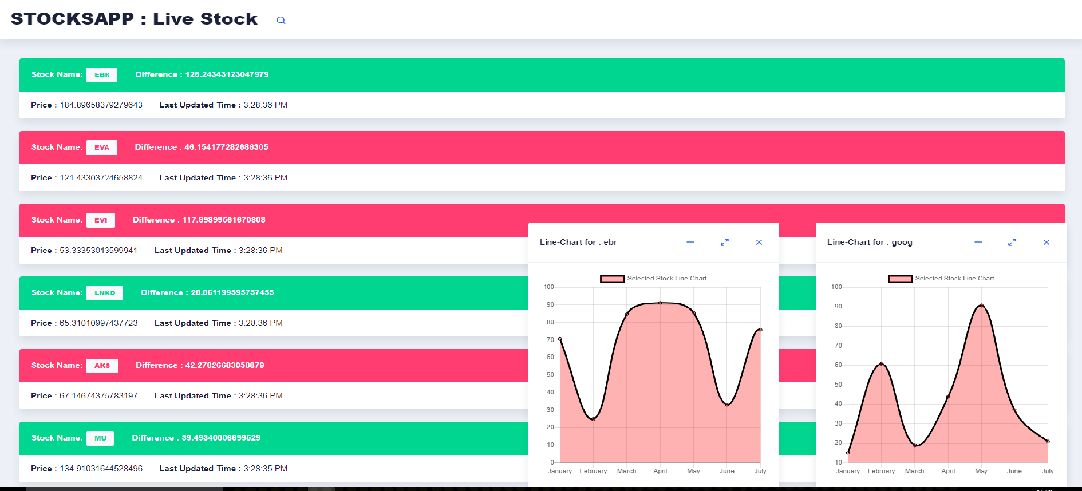
Task: Open the EVI stock tag
Action: point(101,220)
